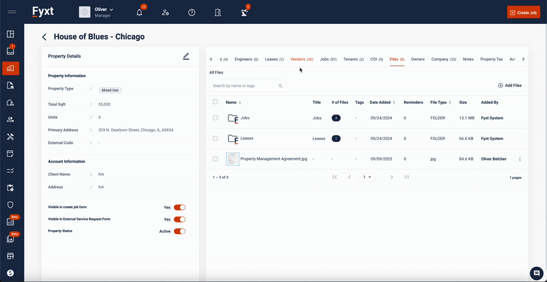Open the people group icon in sidebar
The height and width of the screenshot is (282, 547).
(x=10, y=119)
